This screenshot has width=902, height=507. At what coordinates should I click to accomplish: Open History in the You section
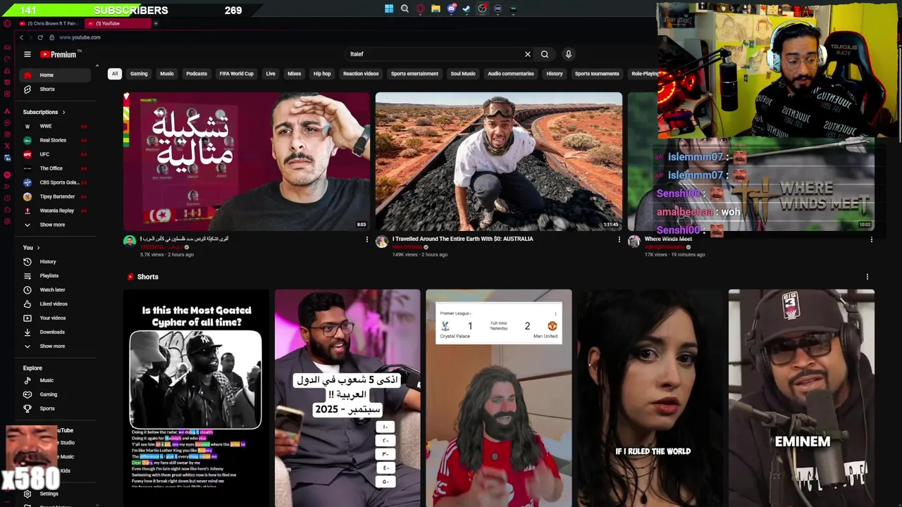[x=56, y=262]
